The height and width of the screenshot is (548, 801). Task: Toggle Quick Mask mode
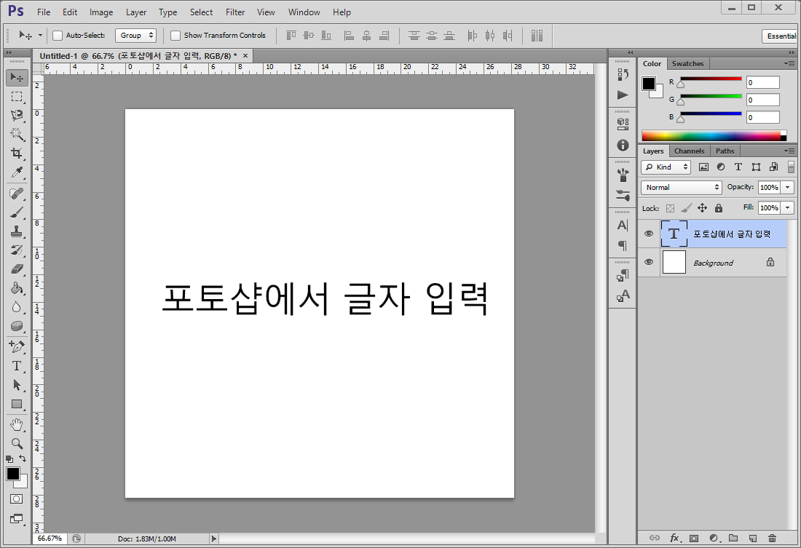[x=16, y=499]
